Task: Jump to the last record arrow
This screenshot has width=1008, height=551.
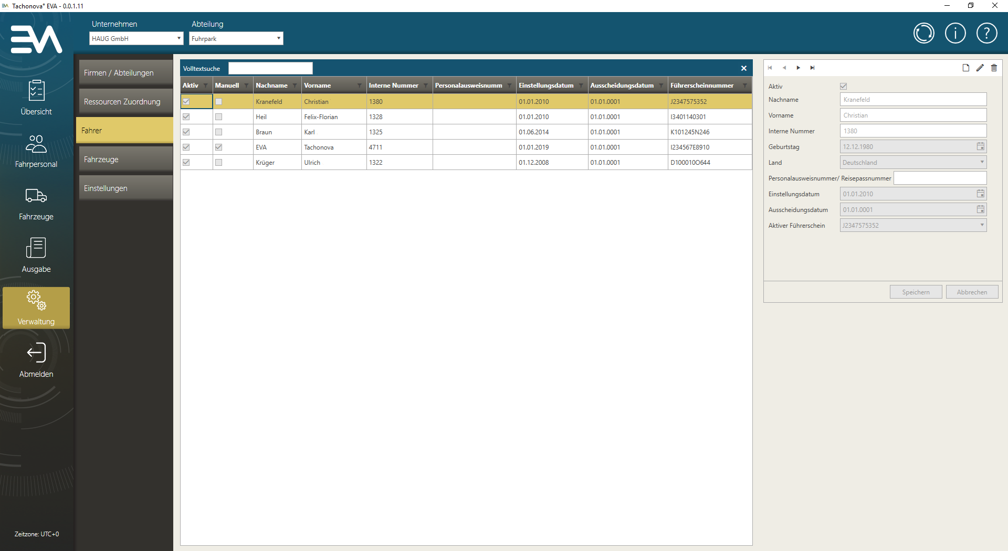Action: (x=812, y=68)
